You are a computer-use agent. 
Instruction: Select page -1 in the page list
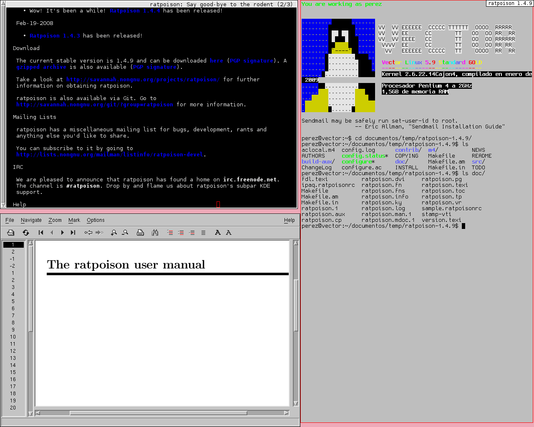click(x=13, y=259)
